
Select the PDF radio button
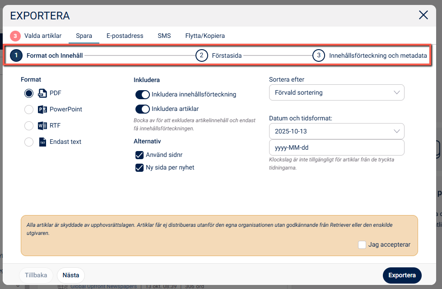click(x=29, y=93)
